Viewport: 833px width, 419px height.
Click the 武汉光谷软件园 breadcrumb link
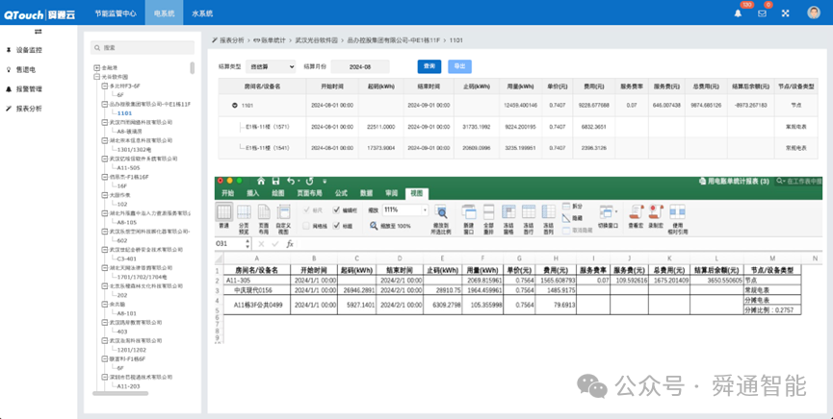point(317,40)
